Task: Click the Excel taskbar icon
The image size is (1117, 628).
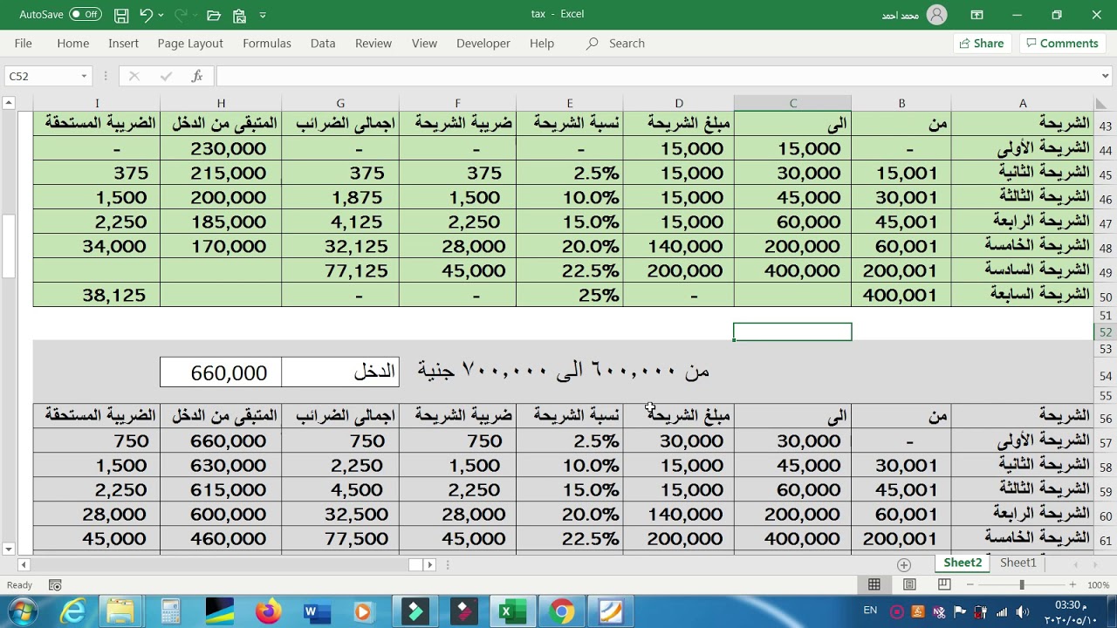Action: [x=511, y=611]
